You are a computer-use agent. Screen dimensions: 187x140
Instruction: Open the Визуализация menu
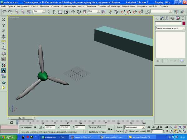pyautogui.click(x=128, y=6)
